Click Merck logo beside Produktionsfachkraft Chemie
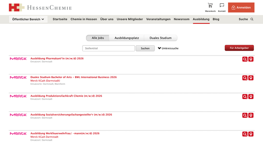 18,96
